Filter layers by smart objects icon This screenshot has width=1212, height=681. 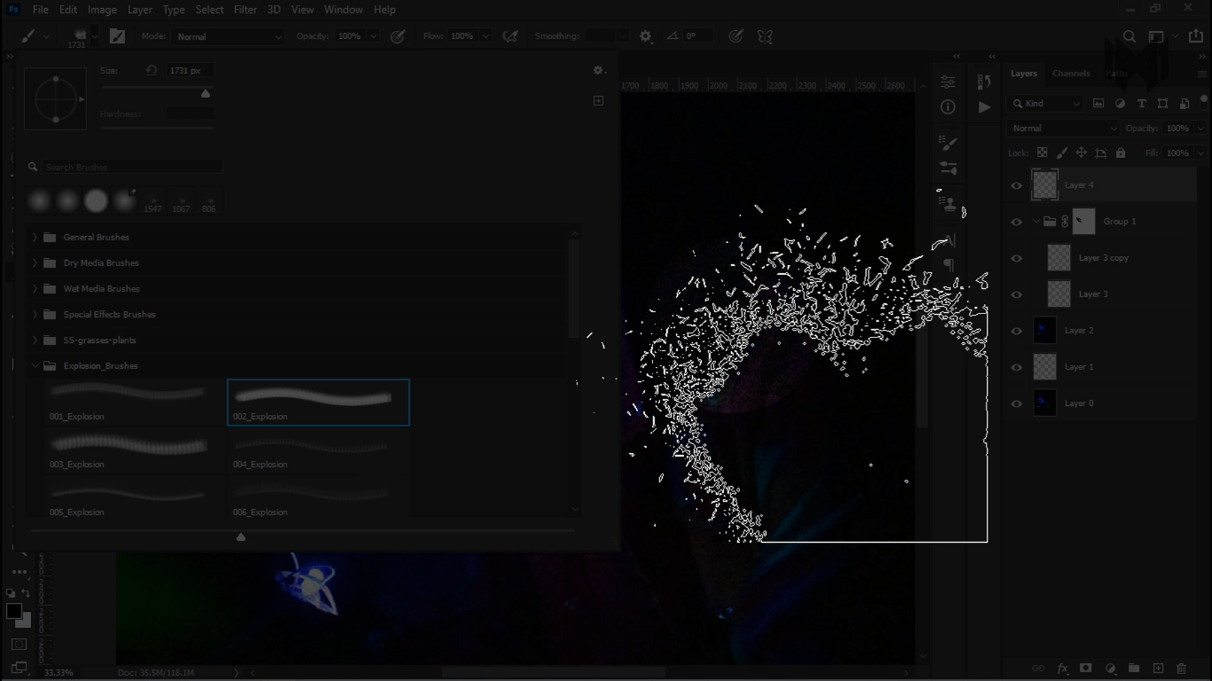click(x=1184, y=104)
